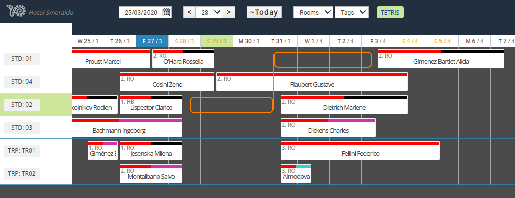Select the F 27 day column header
515x198 pixels.
point(152,41)
